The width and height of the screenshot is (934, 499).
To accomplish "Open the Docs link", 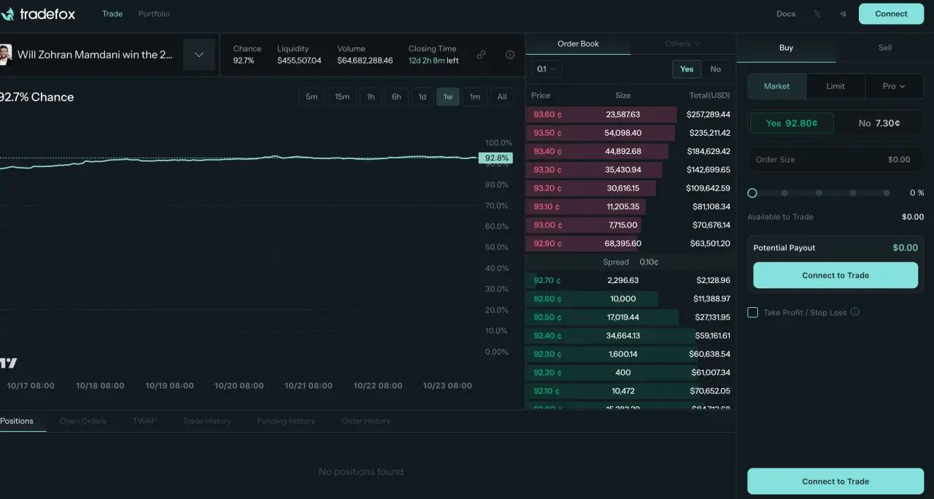I will tap(785, 13).
